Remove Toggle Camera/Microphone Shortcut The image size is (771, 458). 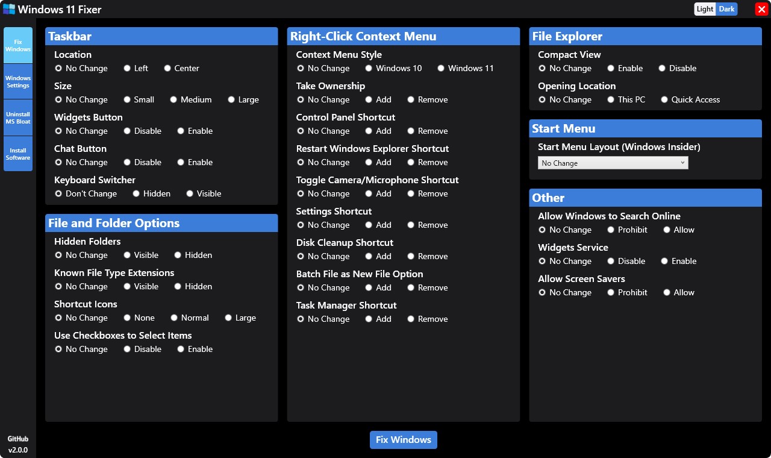[428, 193]
